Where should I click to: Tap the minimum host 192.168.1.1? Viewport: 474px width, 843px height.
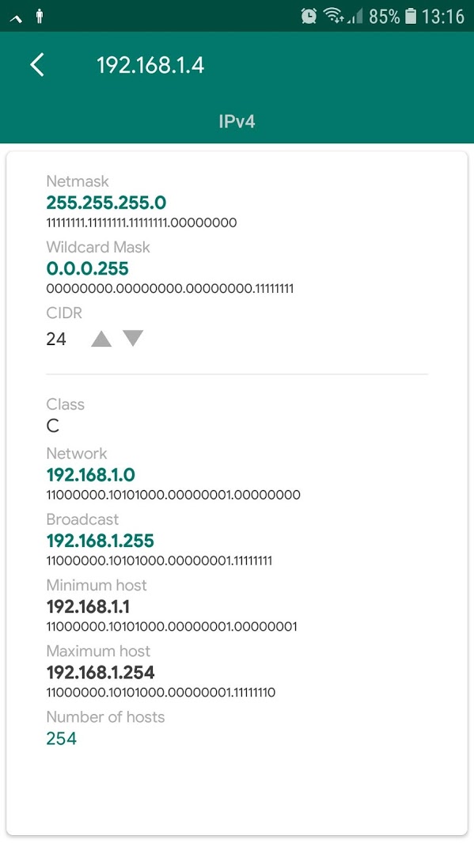(x=88, y=606)
